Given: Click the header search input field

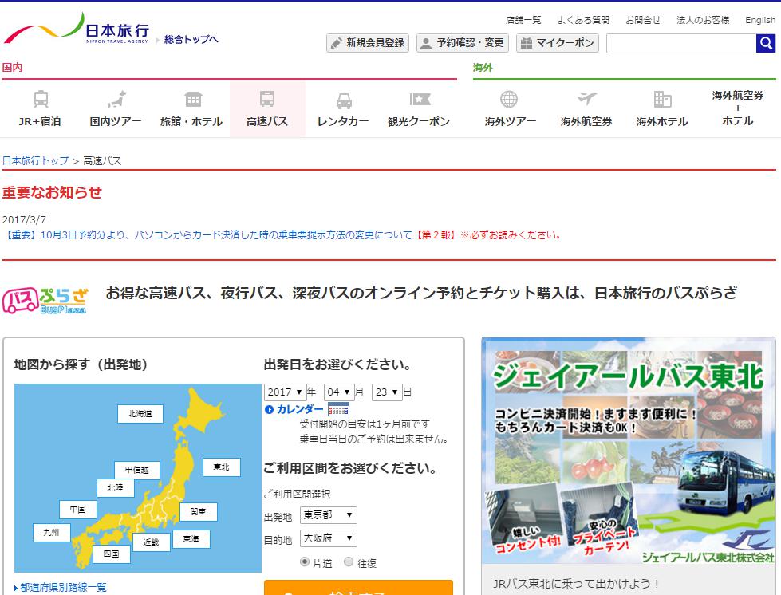Looking at the screenshot, I should point(681,43).
